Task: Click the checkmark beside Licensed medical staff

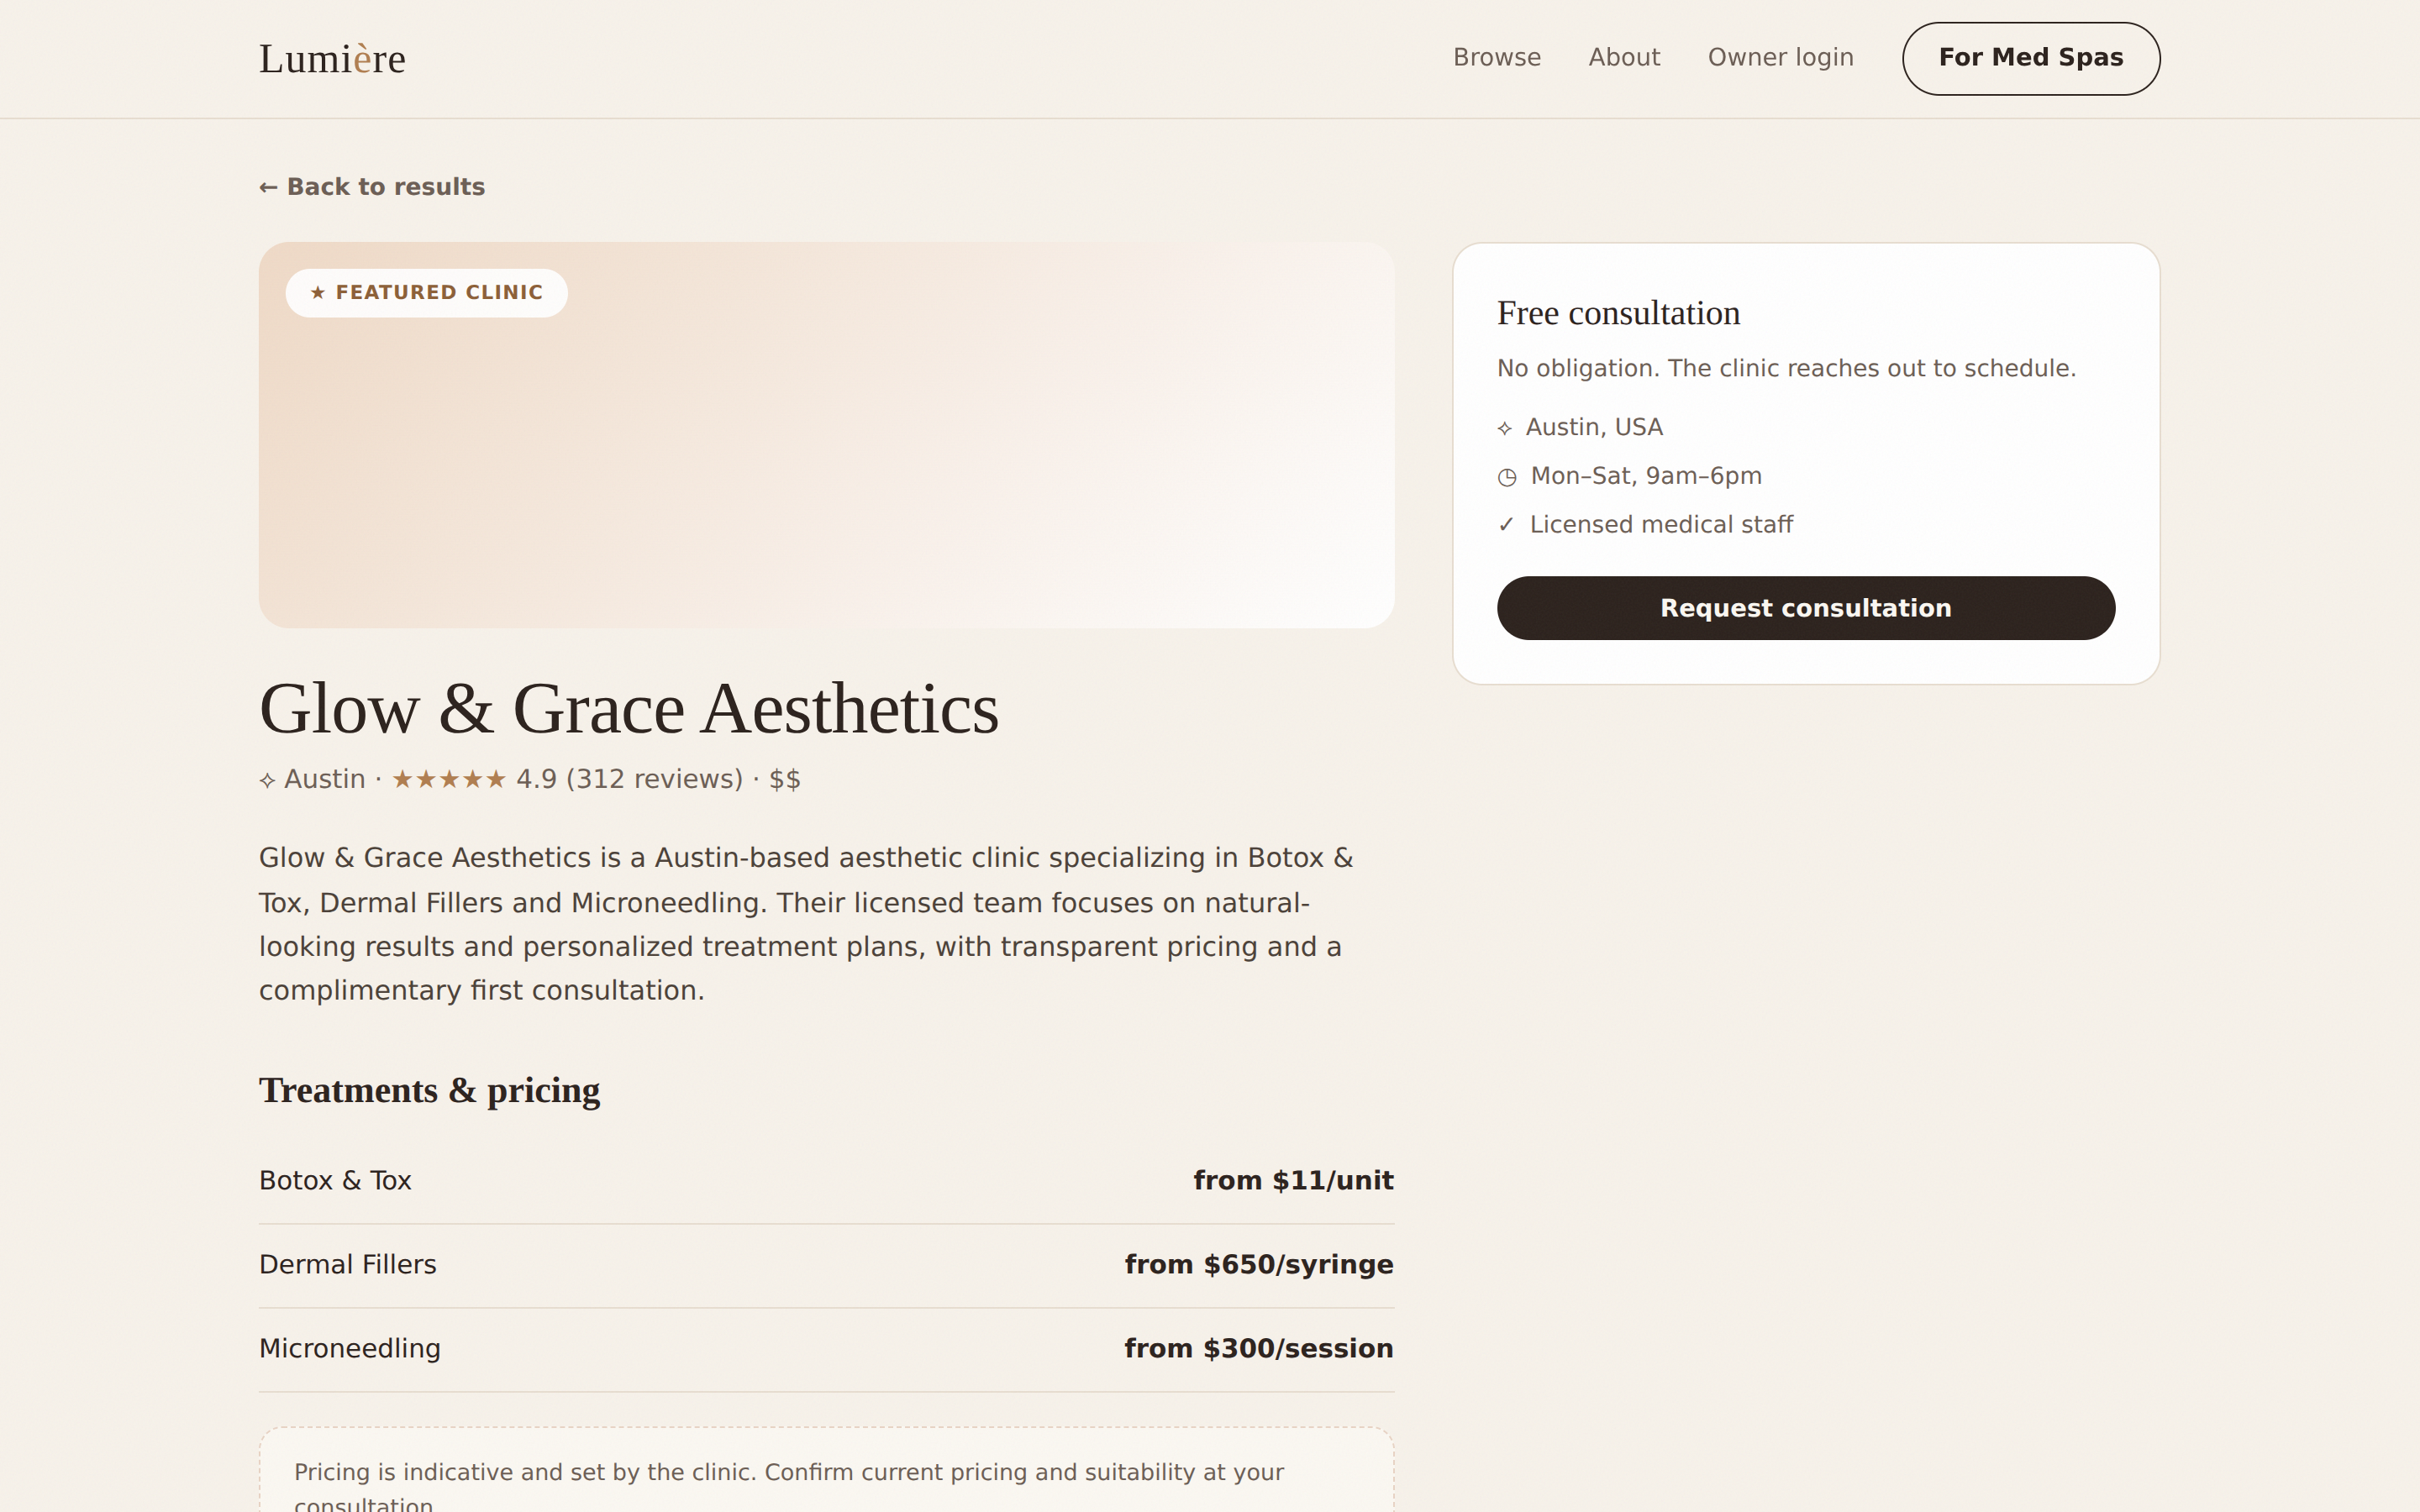Action: [1507, 525]
